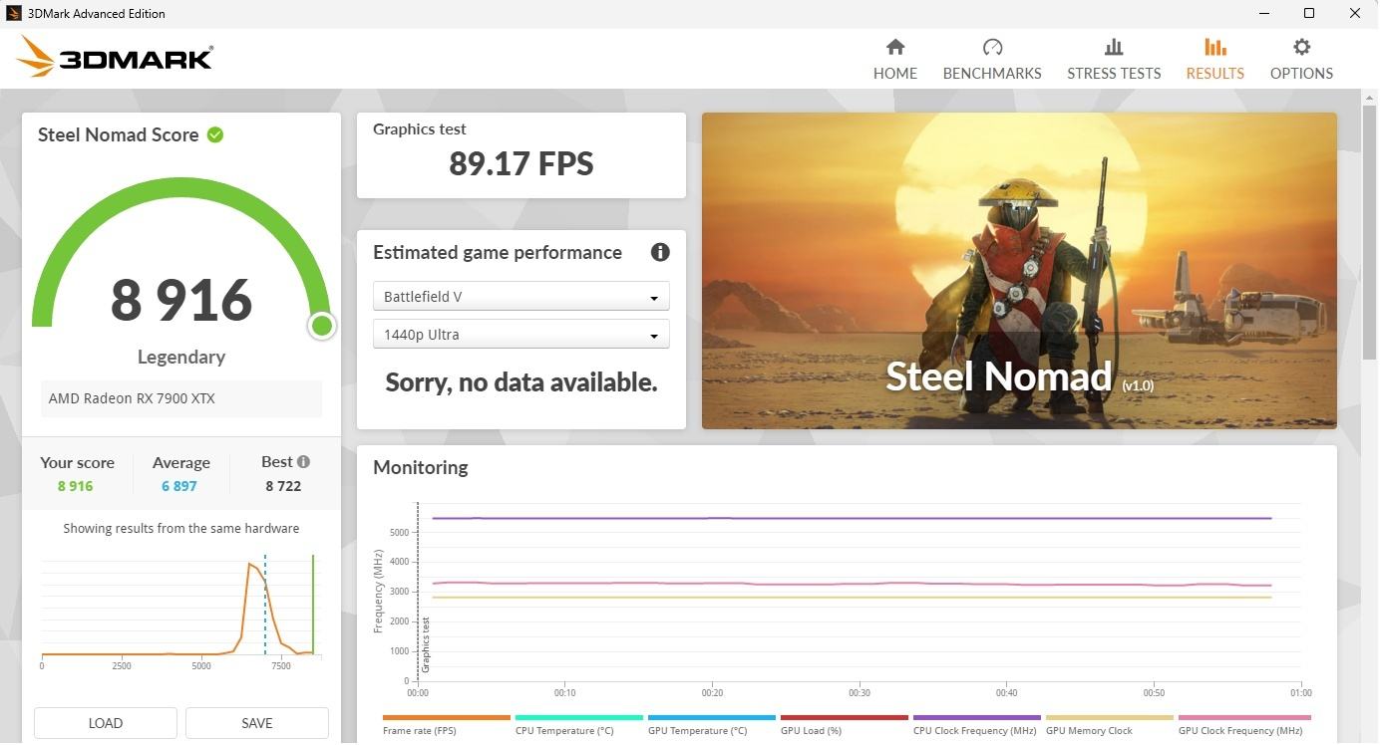This screenshot has width=1380, height=745.
Task: Toggle GPU Memory Clock legend entry
Action: tap(1109, 724)
